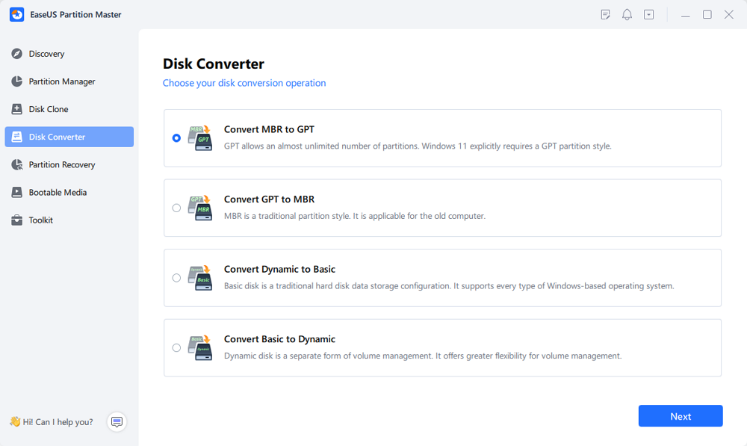The height and width of the screenshot is (446, 747).
Task: Click the Disk Converter sidebar icon
Action: click(16, 137)
